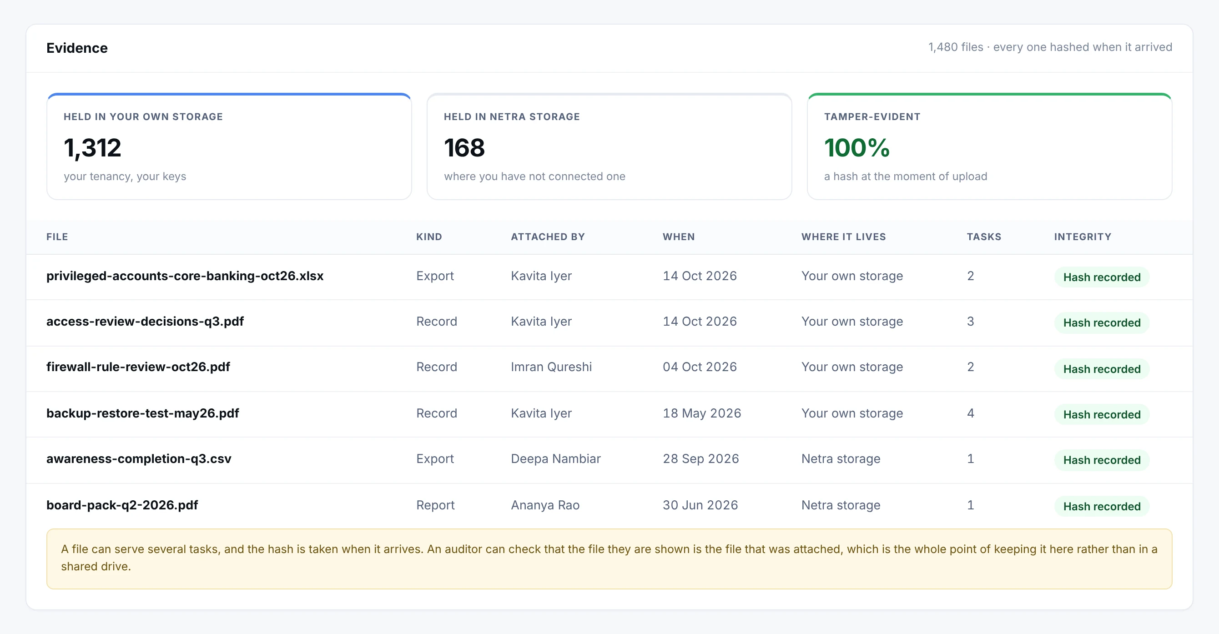The width and height of the screenshot is (1219, 634).
Task: Select the Held in Netra storage card
Action: (x=609, y=146)
